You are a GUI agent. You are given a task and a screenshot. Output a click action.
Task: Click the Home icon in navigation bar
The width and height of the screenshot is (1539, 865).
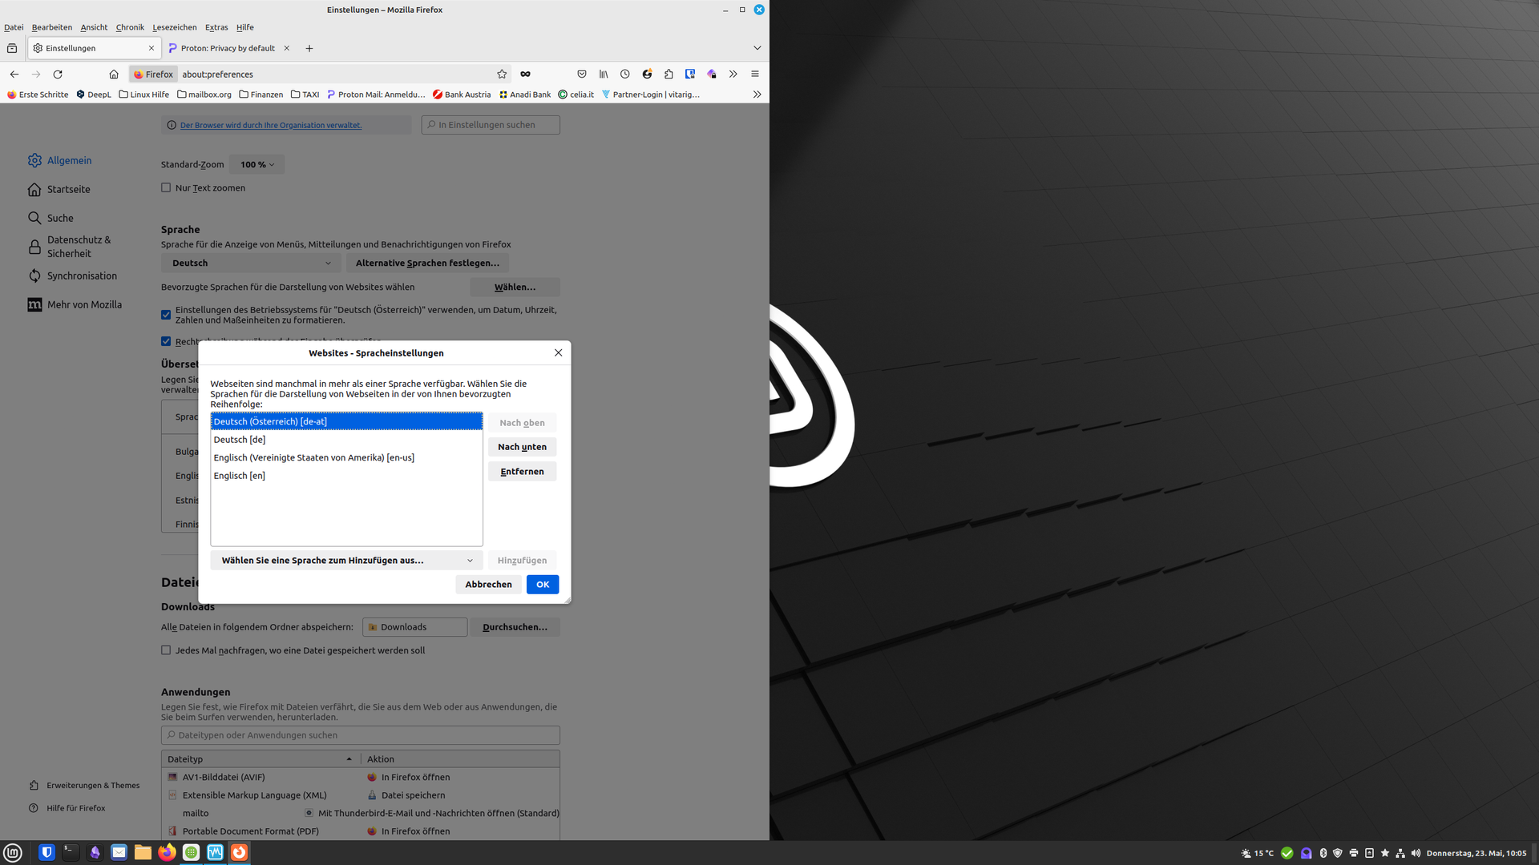click(114, 74)
